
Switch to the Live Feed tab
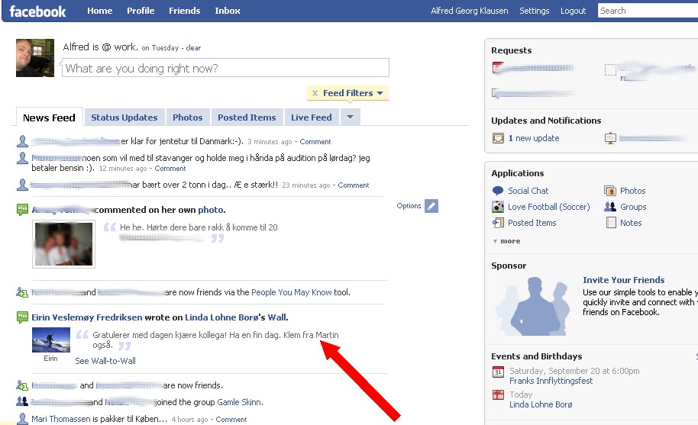(x=311, y=118)
